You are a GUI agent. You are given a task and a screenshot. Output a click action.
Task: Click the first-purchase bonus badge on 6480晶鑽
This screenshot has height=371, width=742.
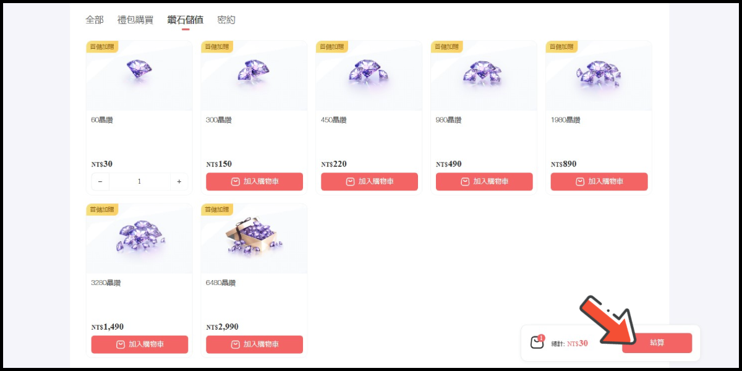tap(217, 210)
